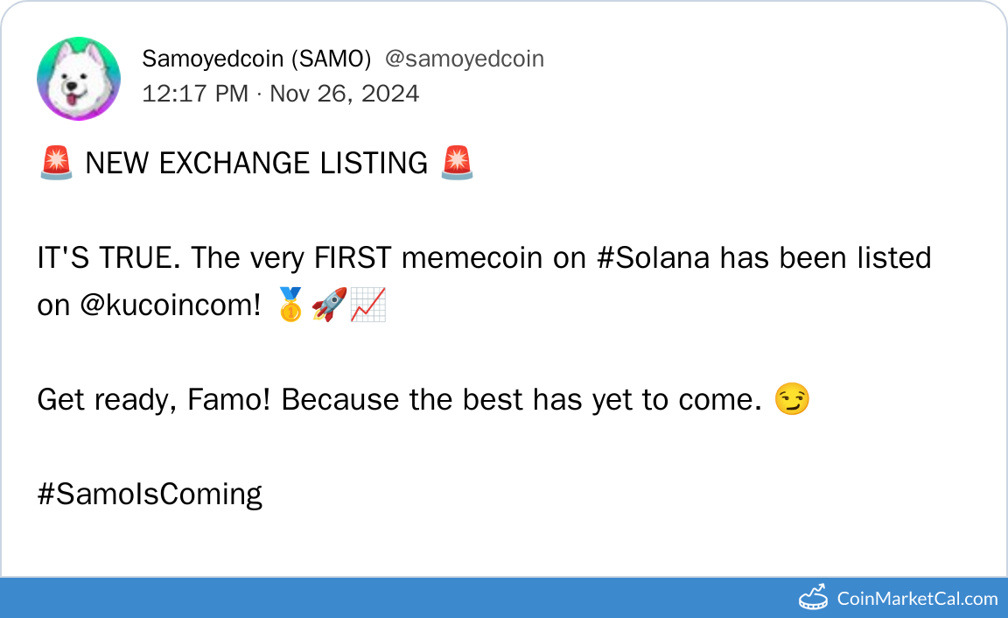Image resolution: width=1008 pixels, height=618 pixels.
Task: Click the upward trending chart emoji
Action: [x=368, y=305]
